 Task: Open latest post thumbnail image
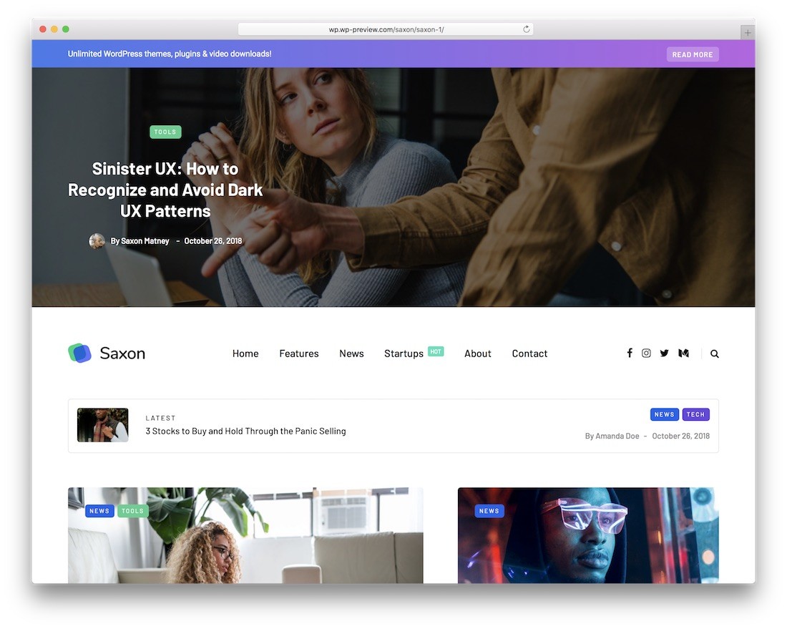(x=102, y=424)
